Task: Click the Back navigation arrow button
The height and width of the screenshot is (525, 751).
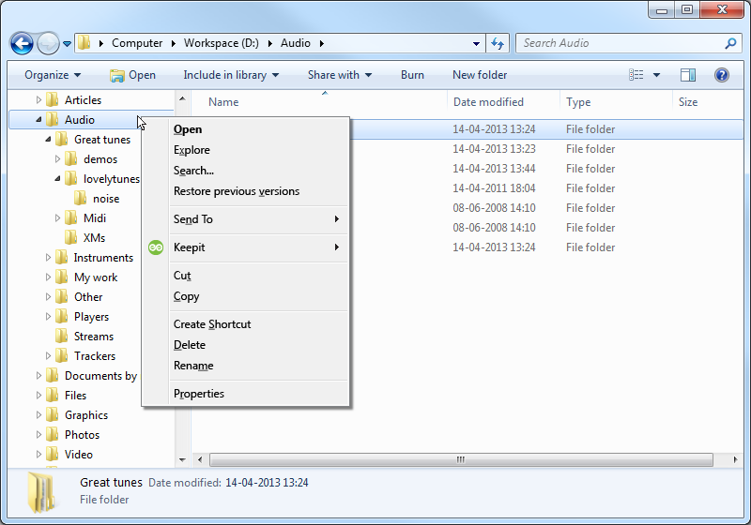Action: (22, 44)
